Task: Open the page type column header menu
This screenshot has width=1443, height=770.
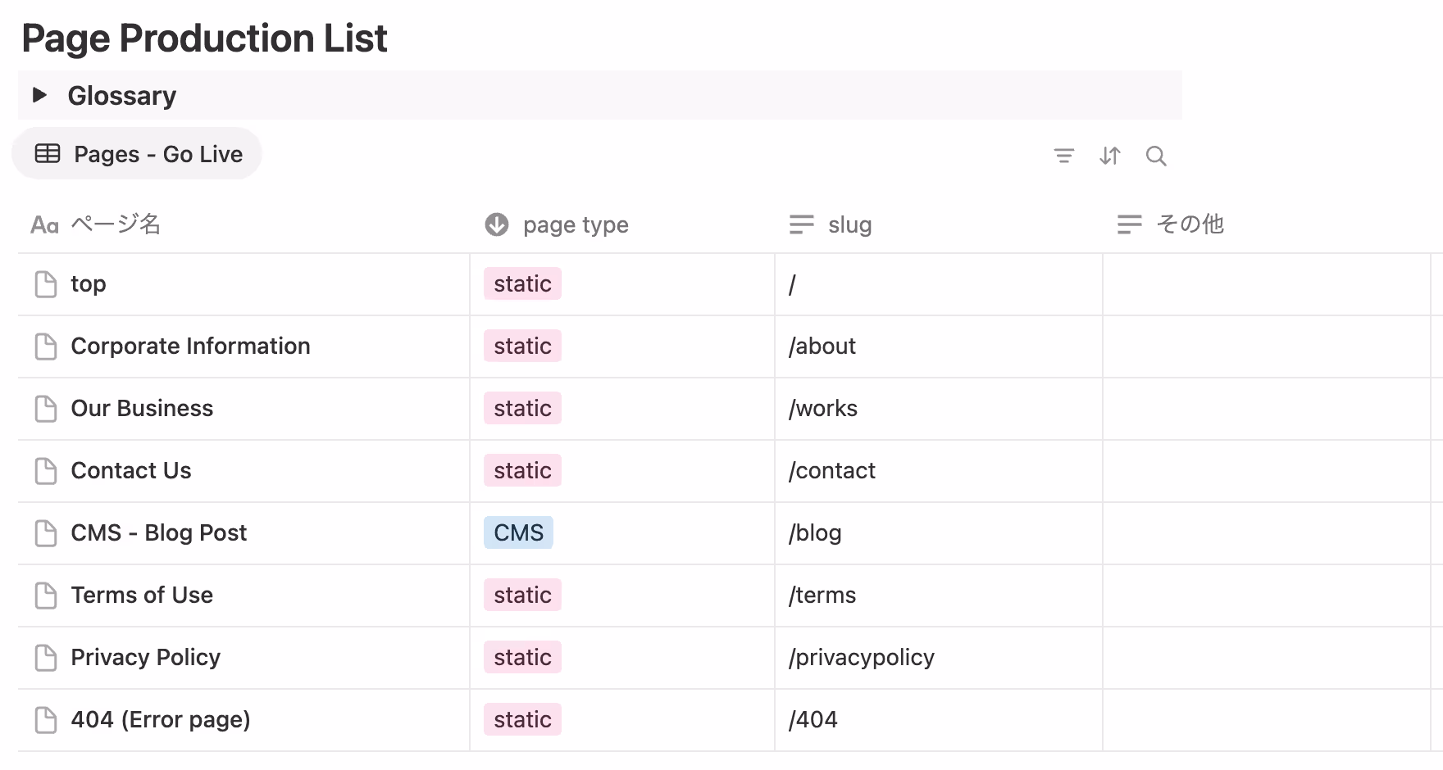Action: (x=576, y=224)
